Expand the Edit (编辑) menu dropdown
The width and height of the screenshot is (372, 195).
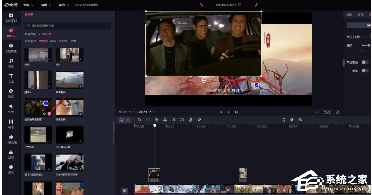[45, 5]
